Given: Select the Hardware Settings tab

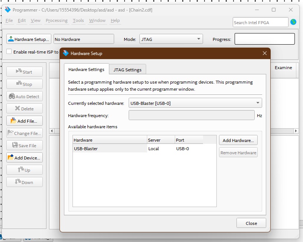Looking at the screenshot, I should [86, 70].
